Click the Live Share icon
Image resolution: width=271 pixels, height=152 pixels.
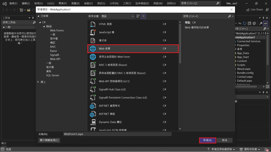pyautogui.click(x=248, y=10)
